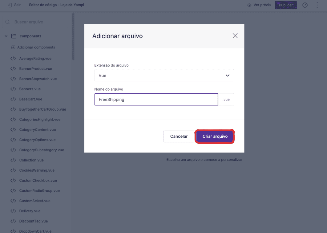Open BuyTogetherCartGroup.vue file
Viewport: 327px width, 233px height.
coord(42,109)
